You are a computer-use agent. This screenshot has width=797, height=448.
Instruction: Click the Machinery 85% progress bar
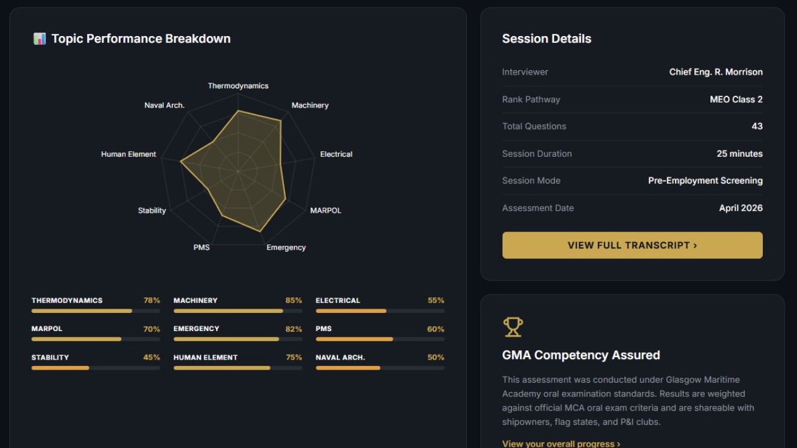[238, 310]
